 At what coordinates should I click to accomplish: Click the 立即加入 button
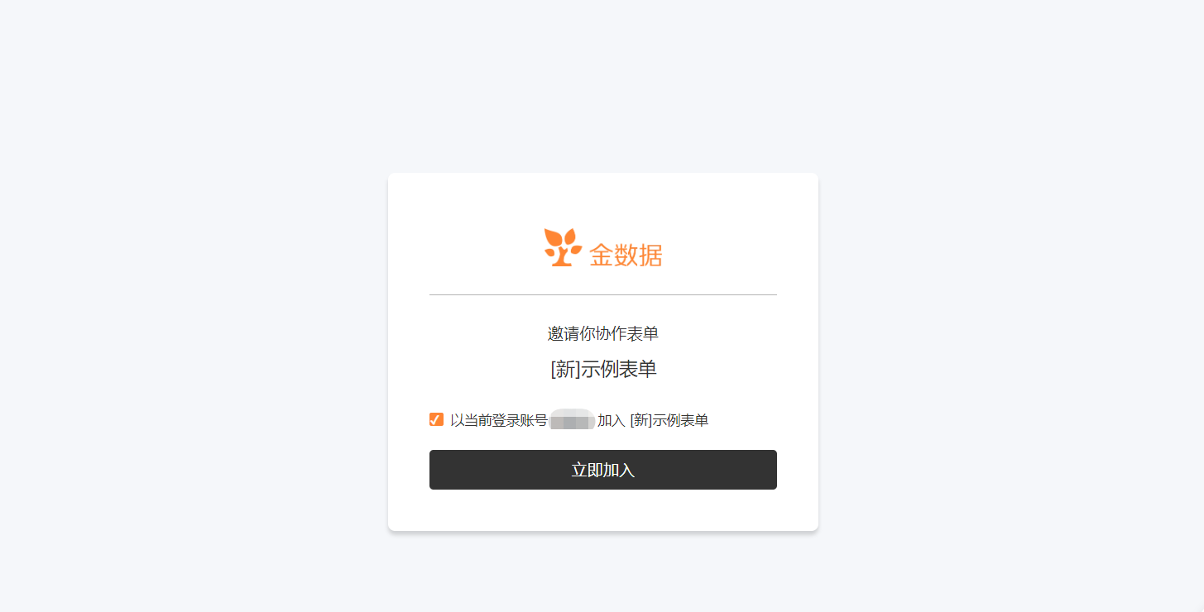point(602,470)
